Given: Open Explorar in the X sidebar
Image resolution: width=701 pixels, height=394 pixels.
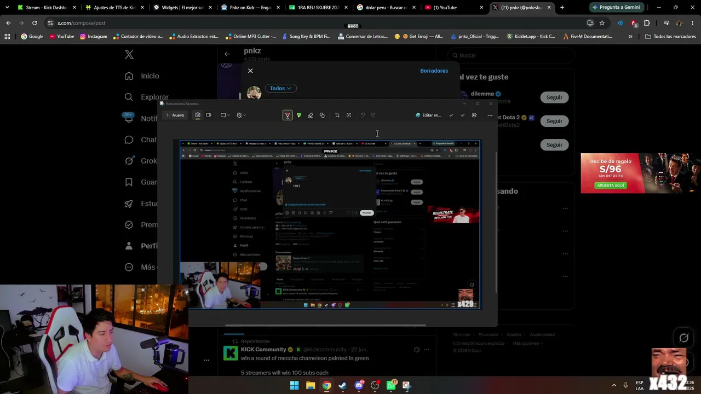Looking at the screenshot, I should coord(146,97).
